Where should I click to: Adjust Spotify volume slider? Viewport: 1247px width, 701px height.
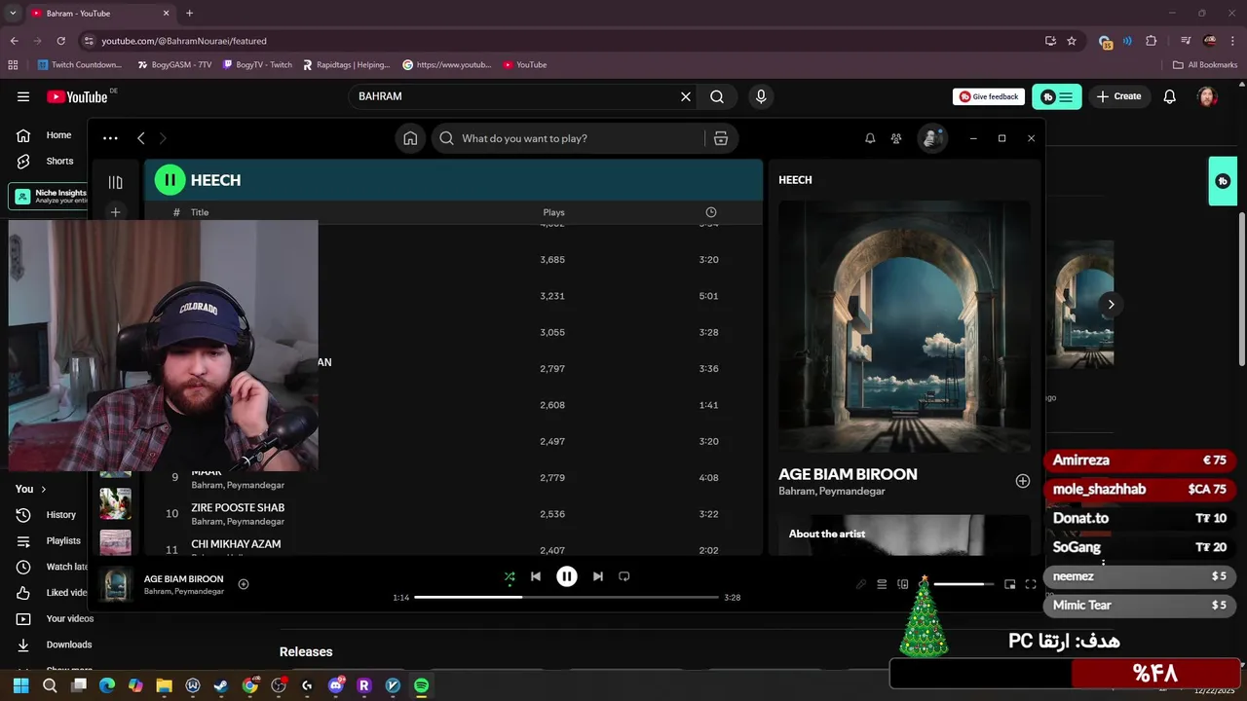coord(964,584)
